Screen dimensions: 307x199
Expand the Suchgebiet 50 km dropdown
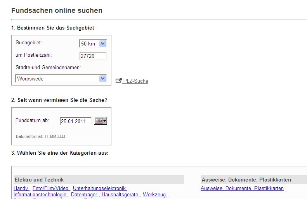pos(93,44)
